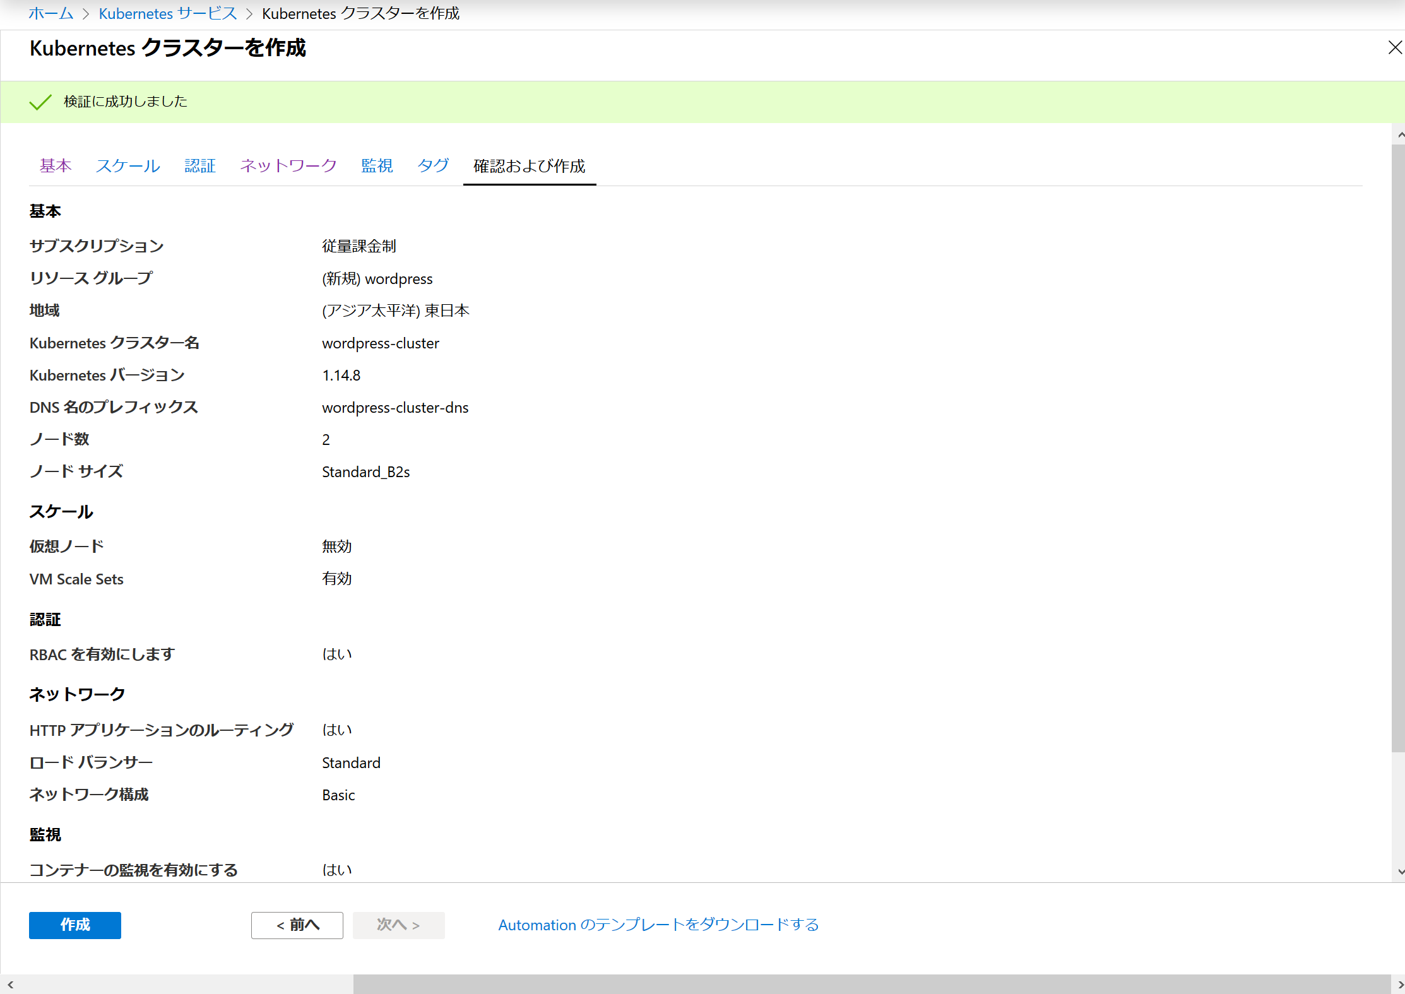Click the 作成 button
Screen dimensions: 1405x994
pyautogui.click(x=75, y=925)
